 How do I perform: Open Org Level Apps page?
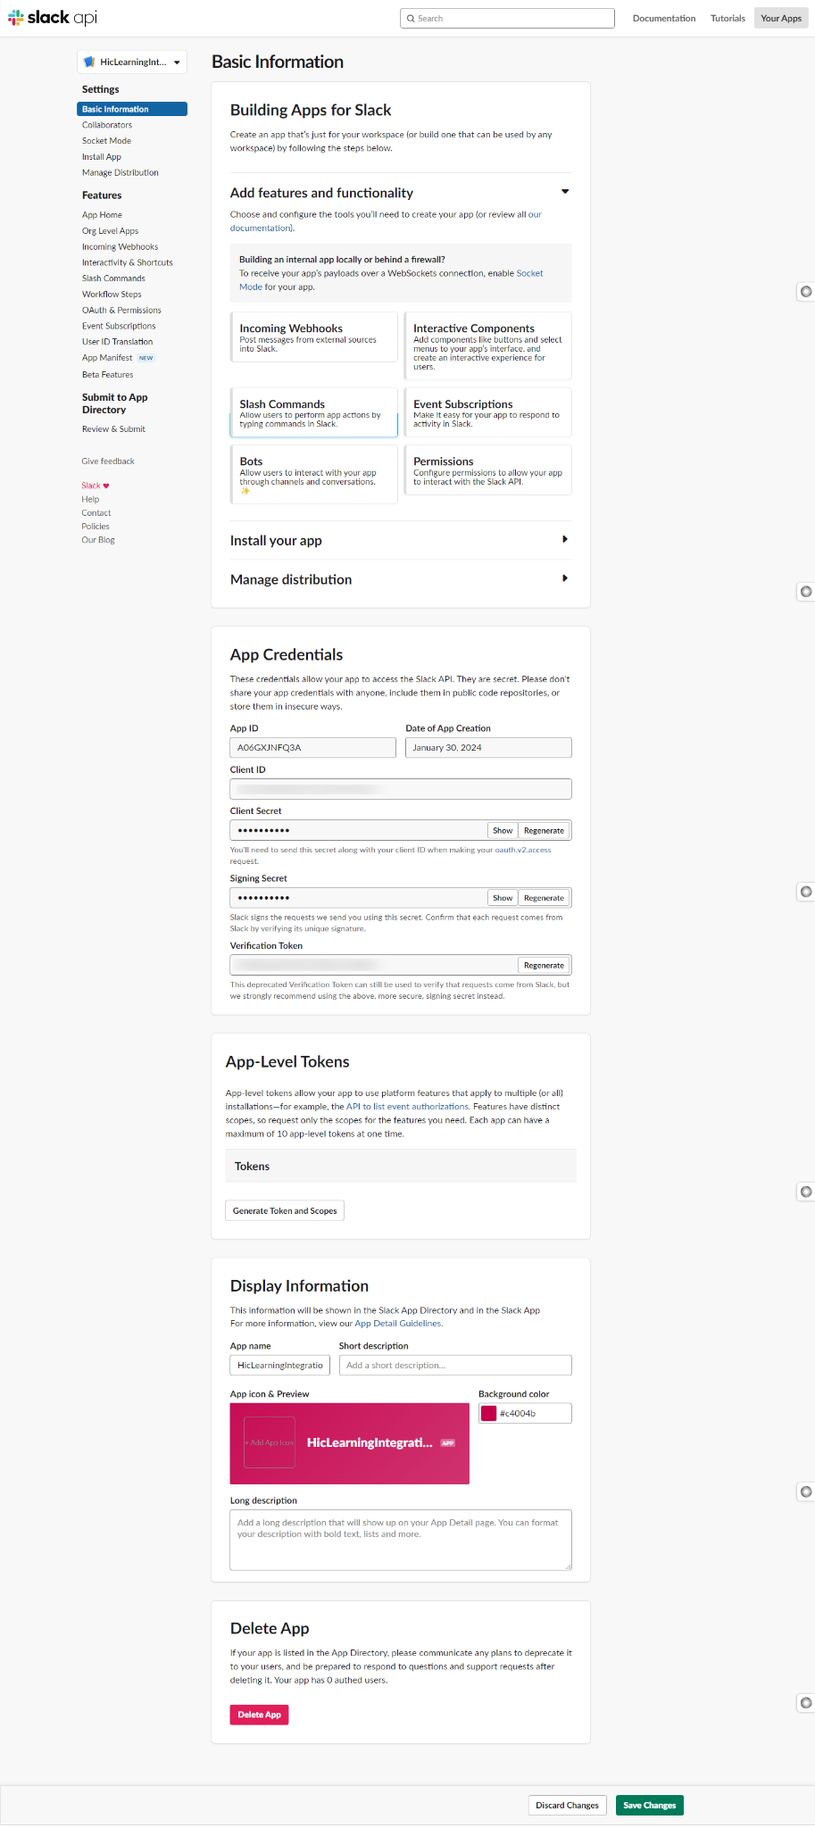(x=110, y=231)
